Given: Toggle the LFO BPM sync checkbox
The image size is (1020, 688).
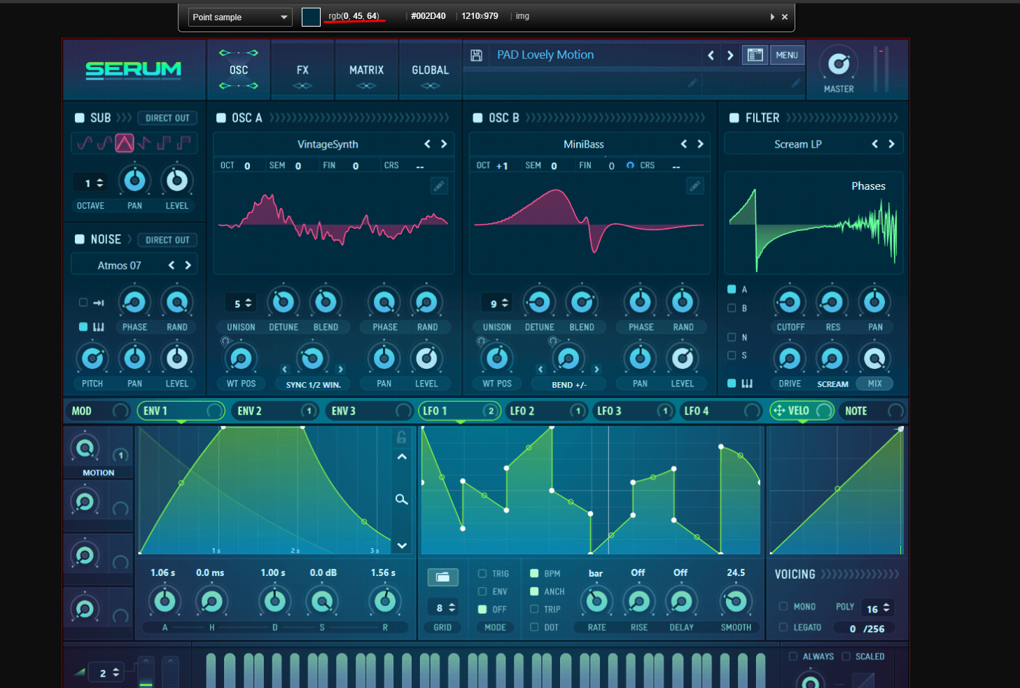Looking at the screenshot, I should (x=534, y=573).
